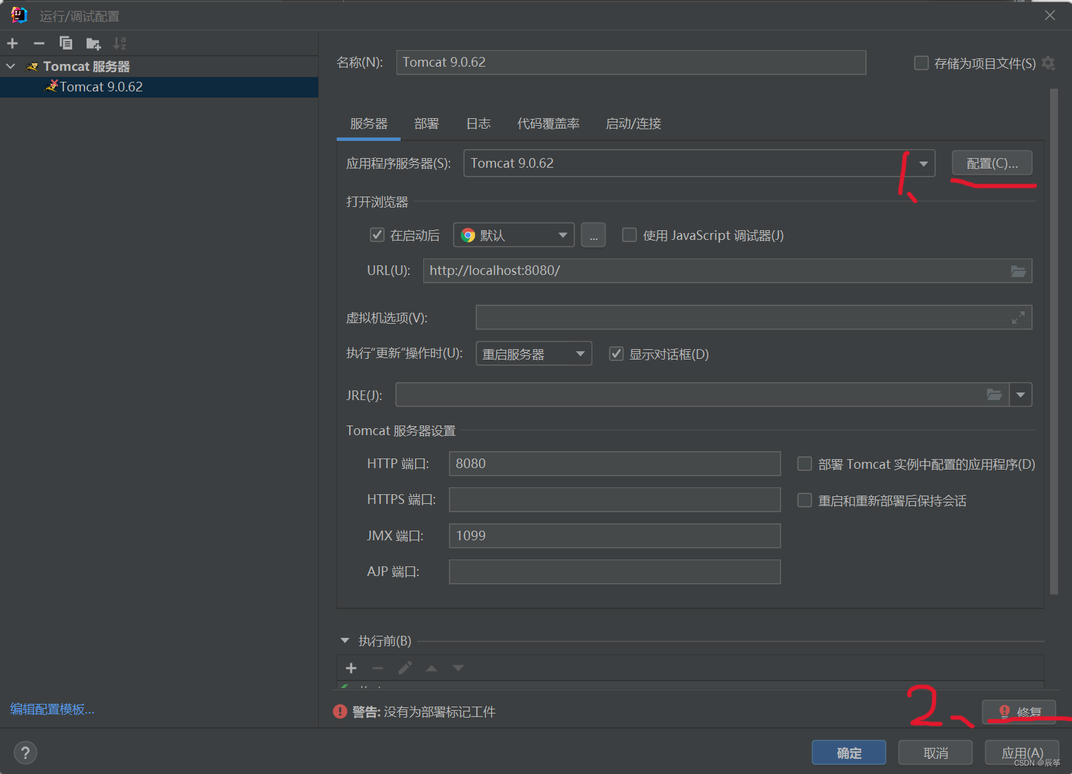Browse JRE folder icon
1072x774 pixels.
pyautogui.click(x=994, y=395)
